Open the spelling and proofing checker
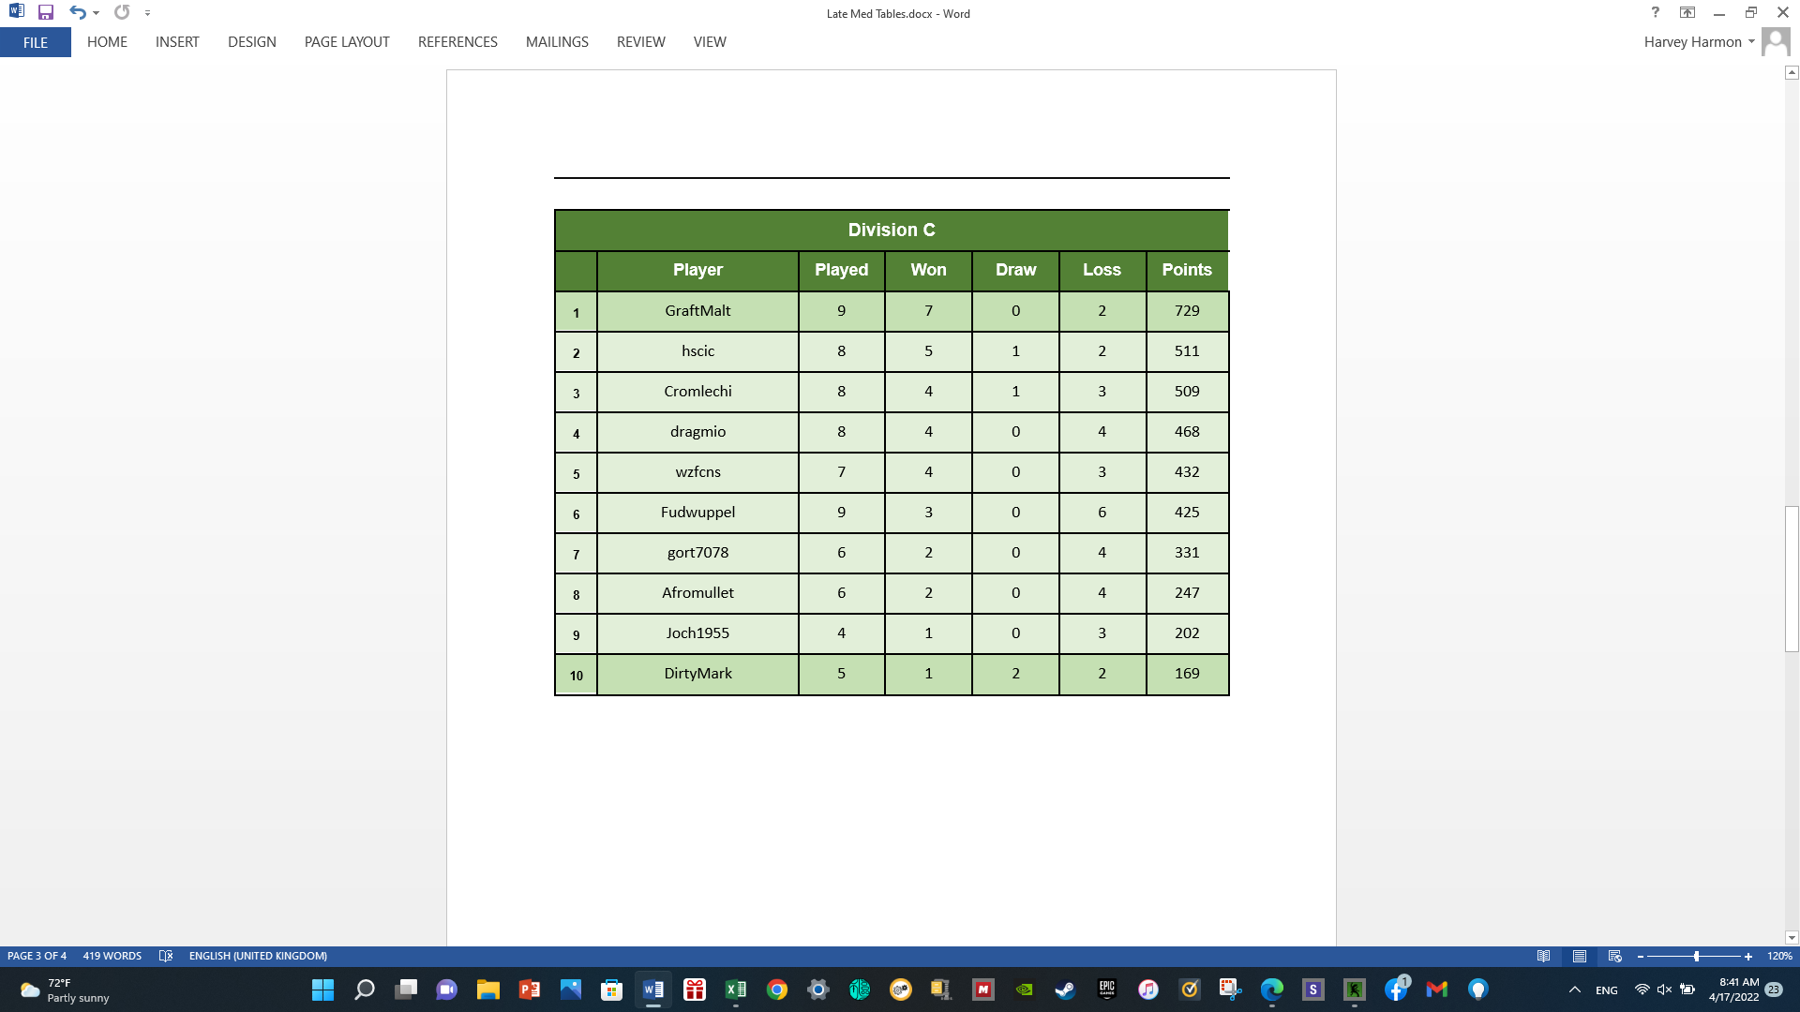 coord(166,956)
